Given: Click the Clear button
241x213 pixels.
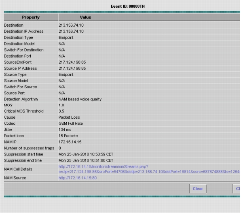Looking at the screenshot, I should tap(198, 189).
